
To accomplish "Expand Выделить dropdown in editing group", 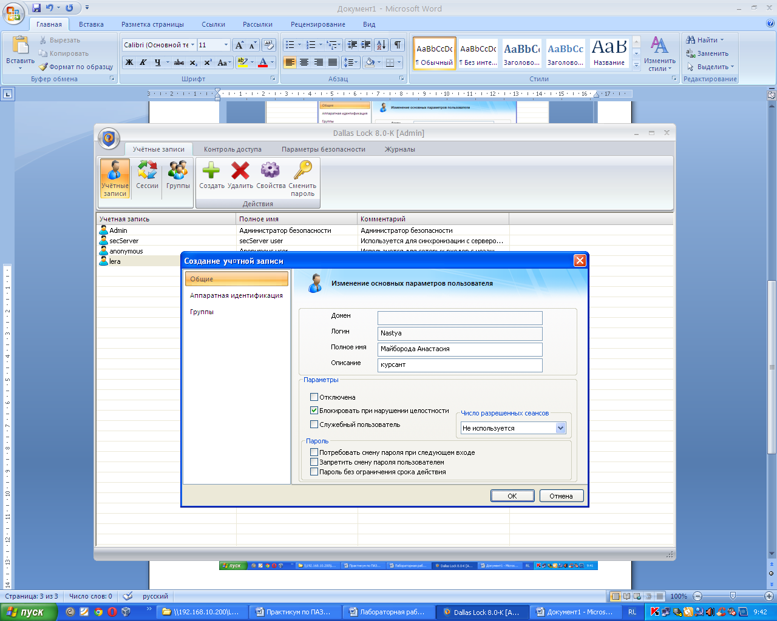I will (x=733, y=67).
